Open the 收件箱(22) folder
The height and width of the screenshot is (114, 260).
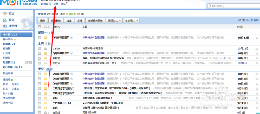pyautogui.click(x=16, y=35)
